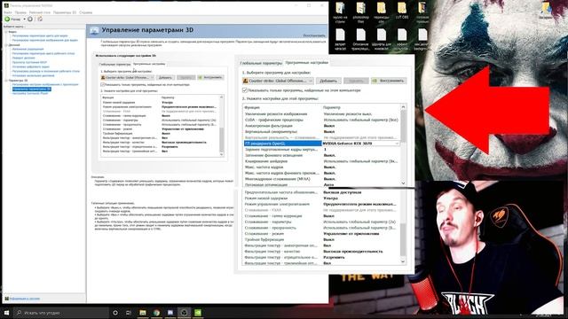568x319 pixels.
Task: Switch to Программные настройки tab in the enlarged overlay
Action: pyautogui.click(x=306, y=63)
